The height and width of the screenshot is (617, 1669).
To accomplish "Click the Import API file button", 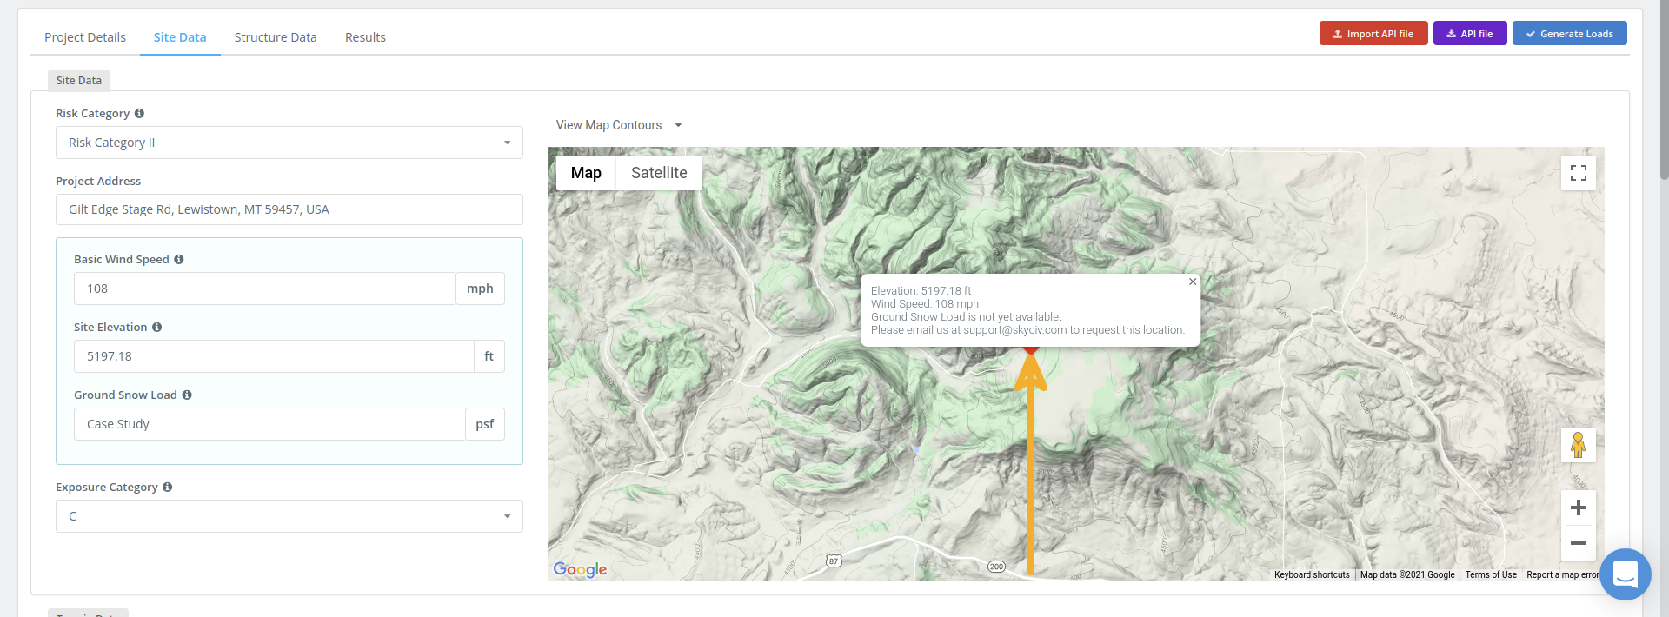I will pyautogui.click(x=1373, y=34).
